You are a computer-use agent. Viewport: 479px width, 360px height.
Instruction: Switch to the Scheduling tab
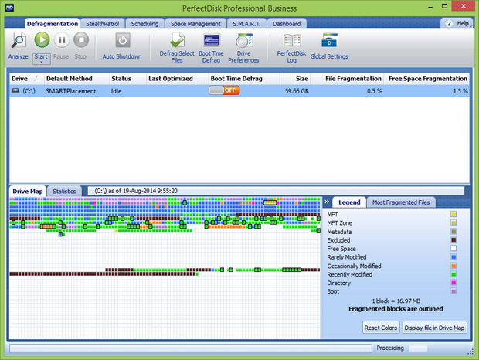(x=144, y=24)
